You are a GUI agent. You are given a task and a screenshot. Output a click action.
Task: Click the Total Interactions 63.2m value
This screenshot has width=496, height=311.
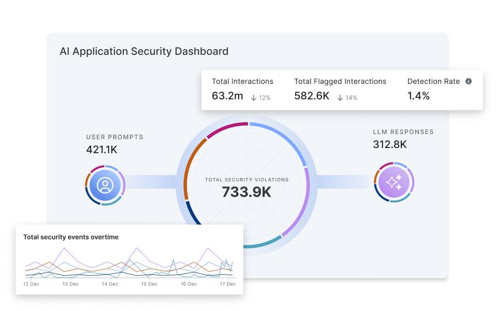pyautogui.click(x=227, y=96)
